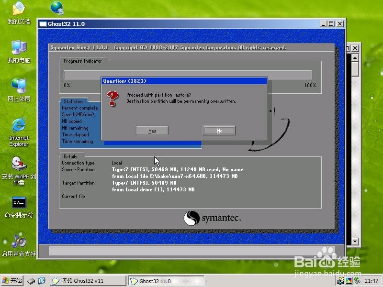The image size is (383, 287).
Task: Click 'from Local drive [1], 114473 MB' text
Action: coord(153,189)
